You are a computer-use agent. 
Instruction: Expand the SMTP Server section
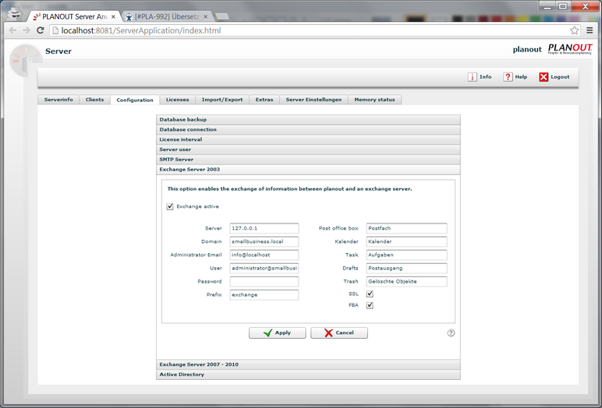(308, 160)
